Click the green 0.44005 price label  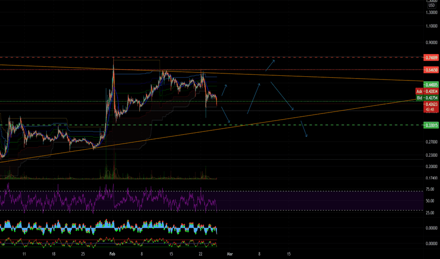coord(431,85)
